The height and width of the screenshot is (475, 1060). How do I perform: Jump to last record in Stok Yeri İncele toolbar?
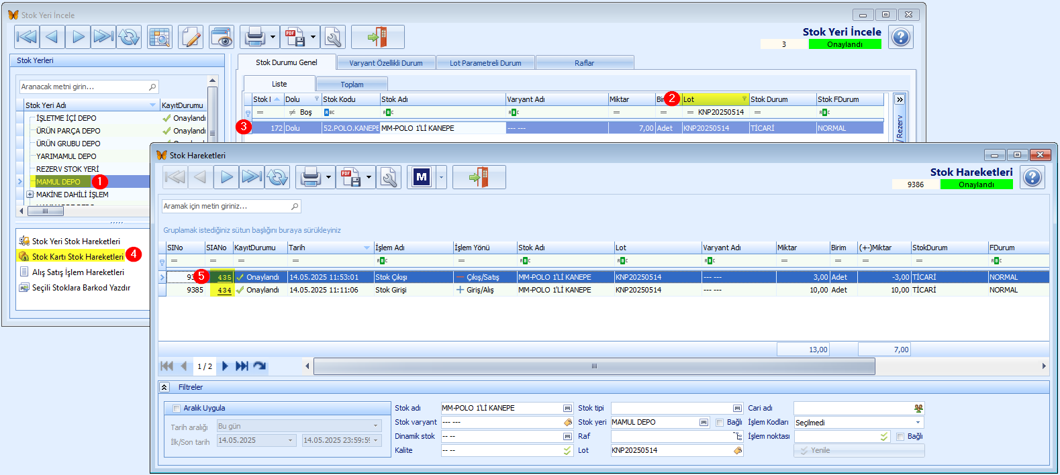(x=103, y=37)
